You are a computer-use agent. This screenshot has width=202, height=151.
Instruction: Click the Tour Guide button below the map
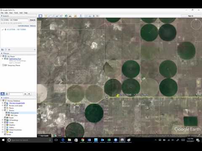(44, 135)
